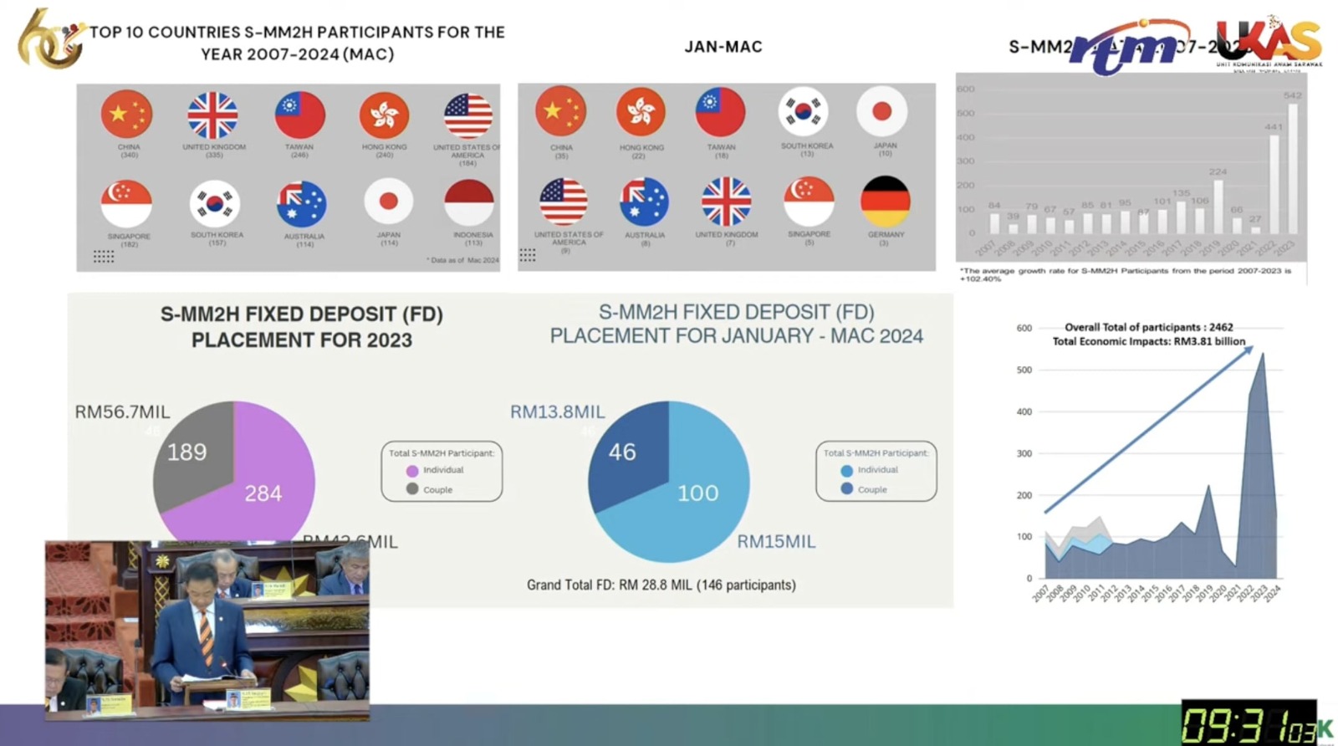Click purple Individual legend dot for 2023
The image size is (1338, 746).
(412, 471)
